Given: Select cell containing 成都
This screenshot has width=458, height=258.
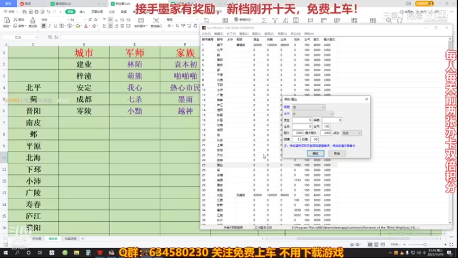Looking at the screenshot, I should [x=84, y=99].
